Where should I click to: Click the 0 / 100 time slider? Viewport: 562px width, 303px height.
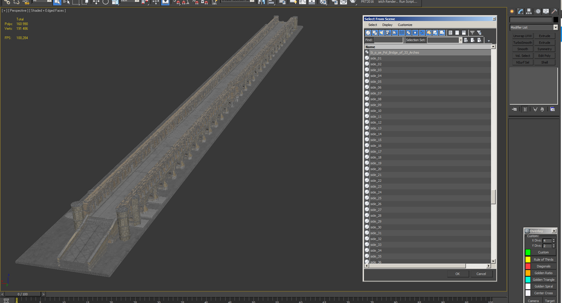(x=22, y=294)
